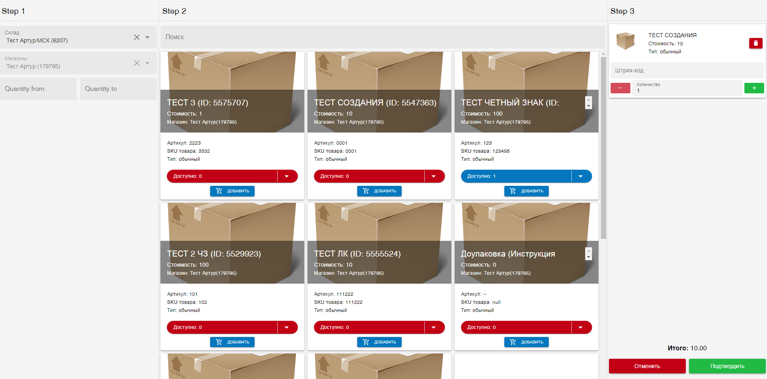Click the Штрих-код barcode field
The height and width of the screenshot is (379, 767).
pyautogui.click(x=687, y=70)
